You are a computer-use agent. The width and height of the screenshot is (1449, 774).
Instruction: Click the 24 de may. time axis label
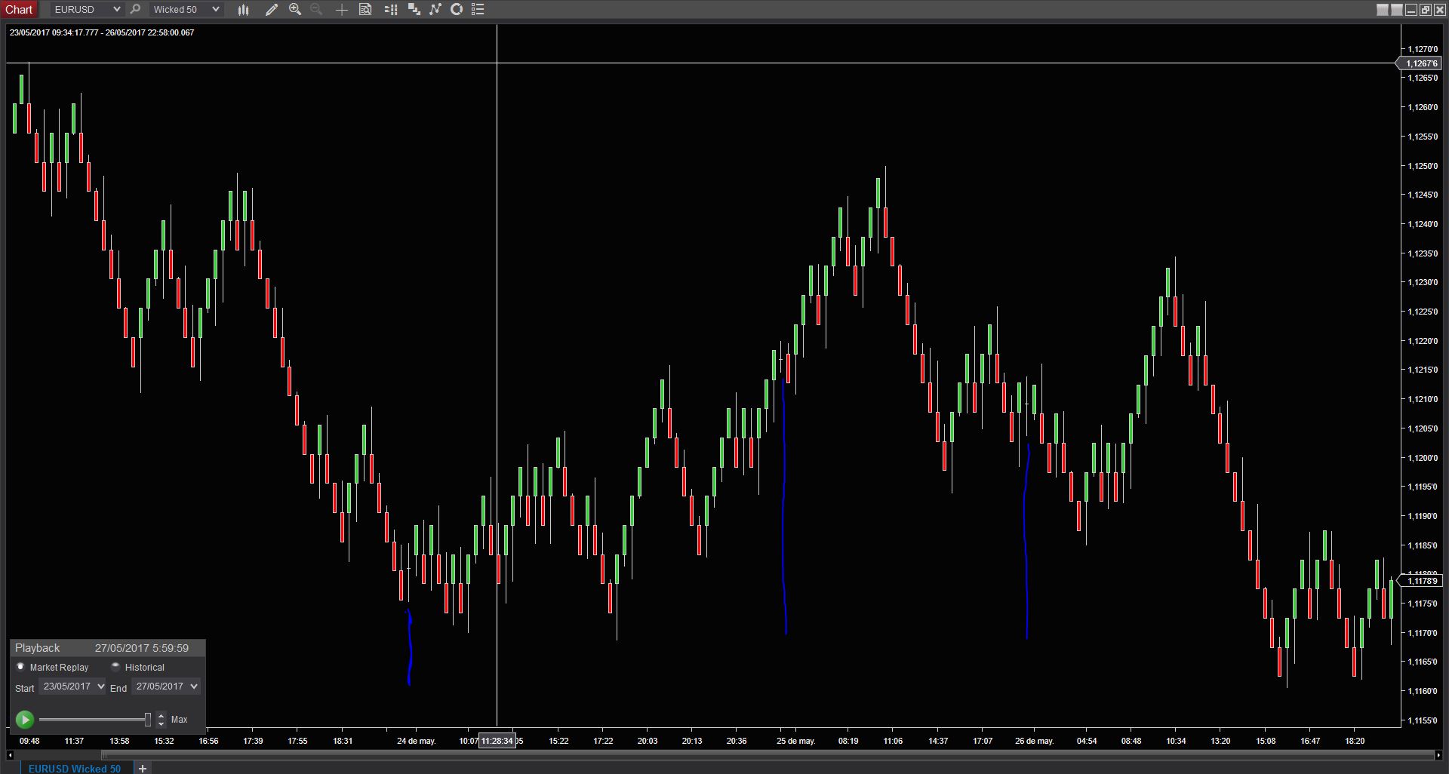417,741
